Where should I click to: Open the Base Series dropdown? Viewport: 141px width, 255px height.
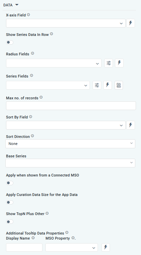(x=70, y=163)
